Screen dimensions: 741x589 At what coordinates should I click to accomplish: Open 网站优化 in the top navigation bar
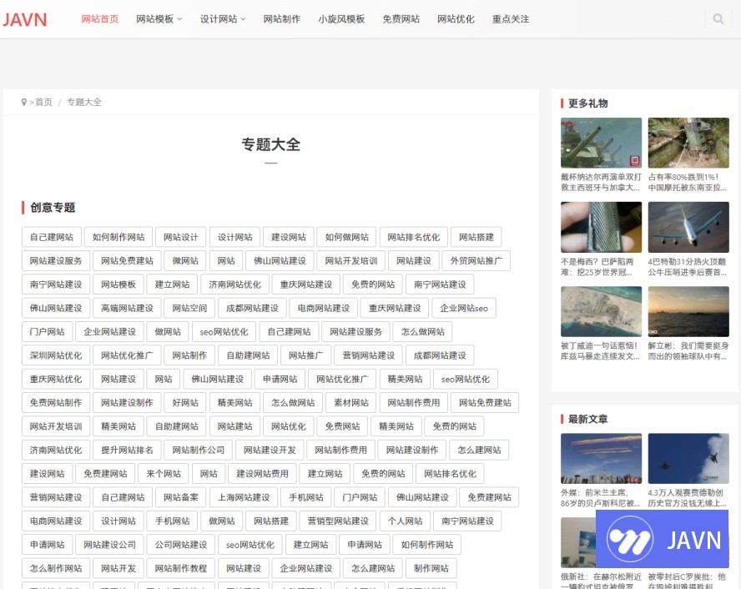tap(456, 19)
